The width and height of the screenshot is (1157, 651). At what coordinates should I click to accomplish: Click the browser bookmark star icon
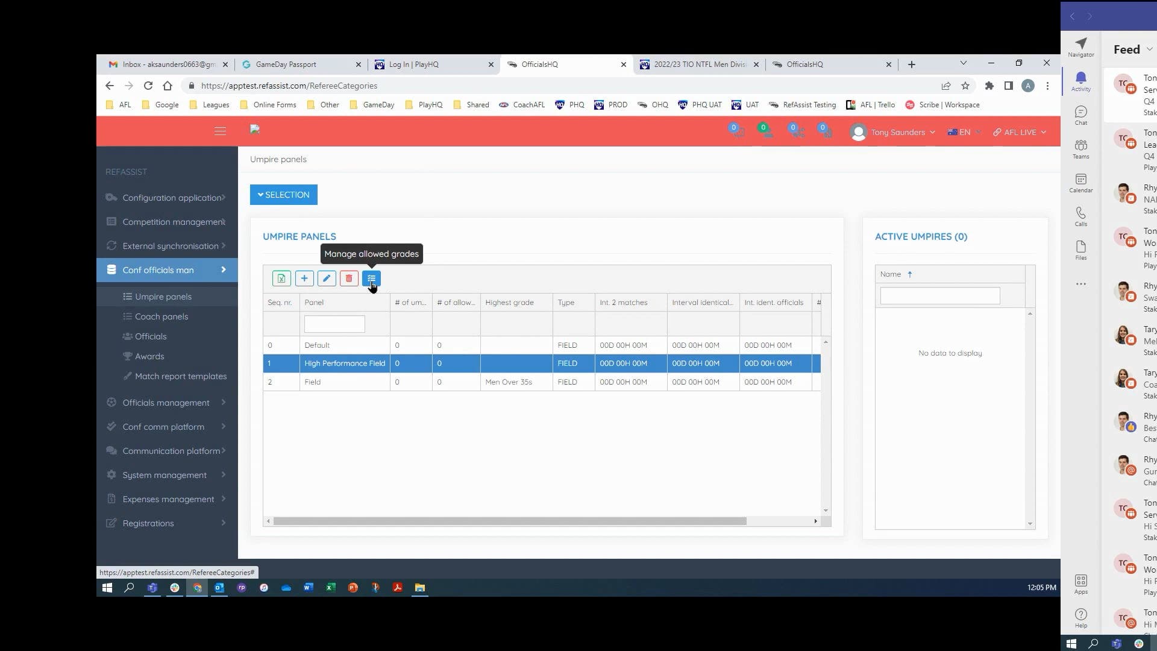(965, 86)
